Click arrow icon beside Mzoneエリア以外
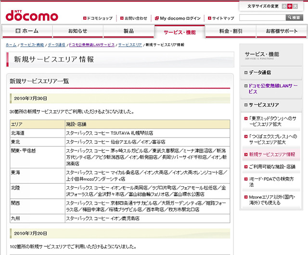Screen dimensions: 308x255 tap(246, 197)
